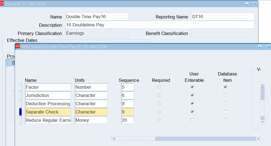Click the vertical scrollbar up arrow
The height and width of the screenshot is (146, 271).
click(x=263, y=85)
